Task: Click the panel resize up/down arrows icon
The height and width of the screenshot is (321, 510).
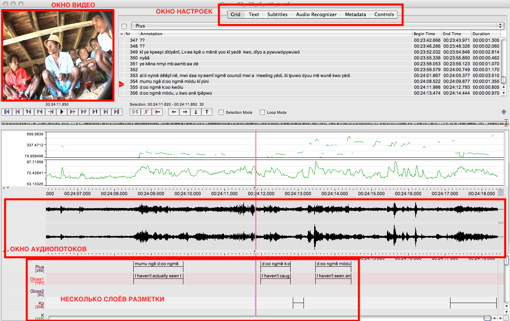Action: pyautogui.click(x=504, y=112)
